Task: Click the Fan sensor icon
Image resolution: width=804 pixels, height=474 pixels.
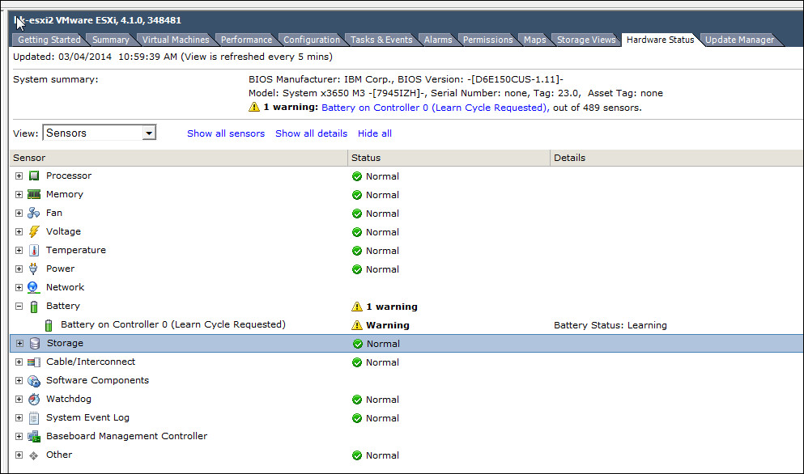Action: pos(34,213)
